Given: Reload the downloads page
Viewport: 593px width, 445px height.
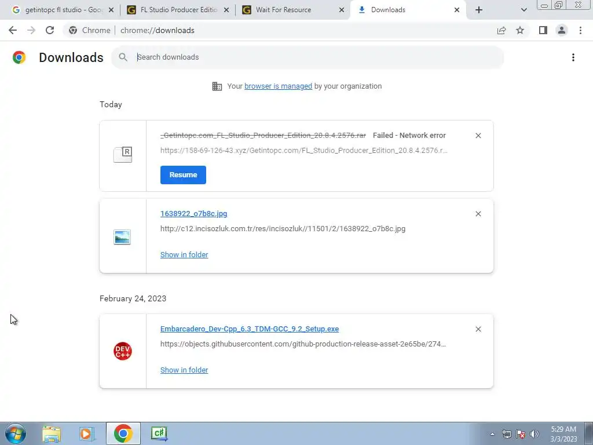Looking at the screenshot, I should pyautogui.click(x=50, y=30).
